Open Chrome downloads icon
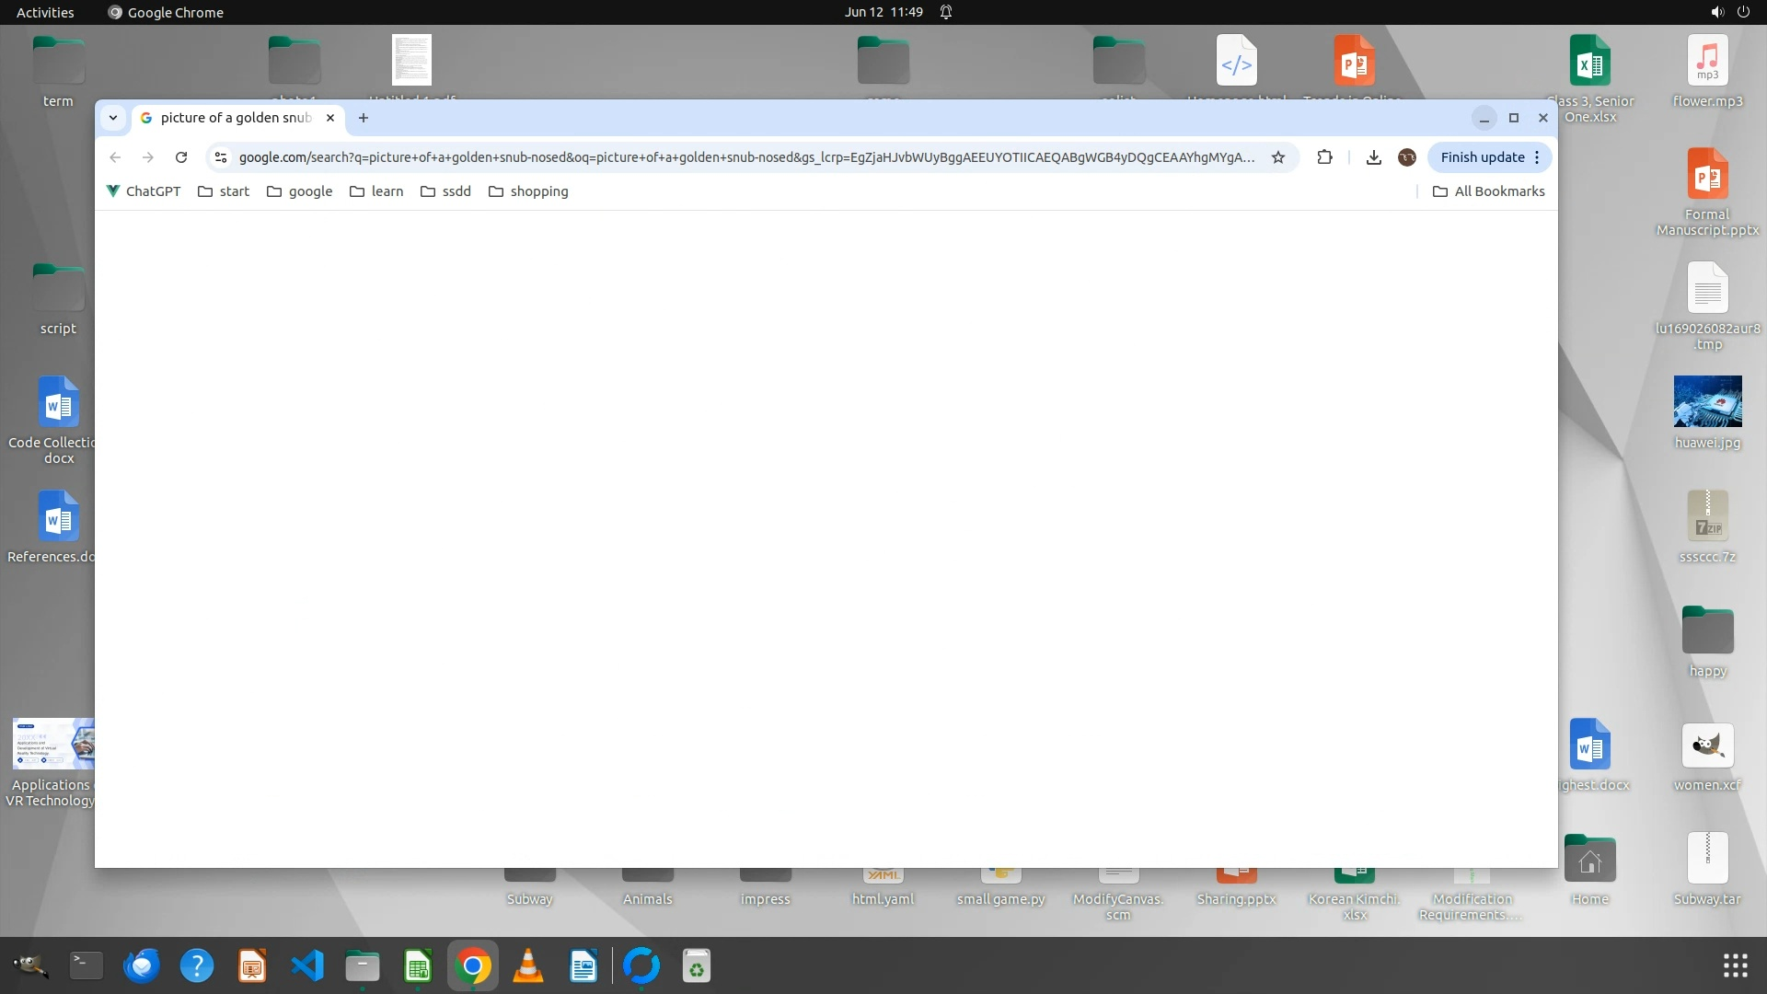Screen dimensions: 1767x994 pyautogui.click(x=1373, y=157)
